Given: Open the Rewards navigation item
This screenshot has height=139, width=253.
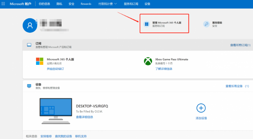Looking at the screenshot, I should pos(86,4).
